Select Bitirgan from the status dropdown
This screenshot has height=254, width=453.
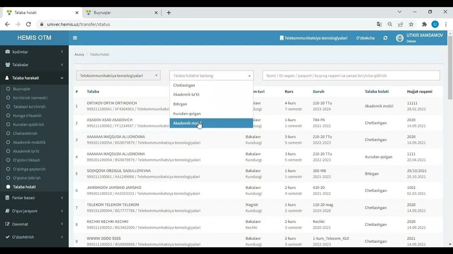click(x=212, y=104)
